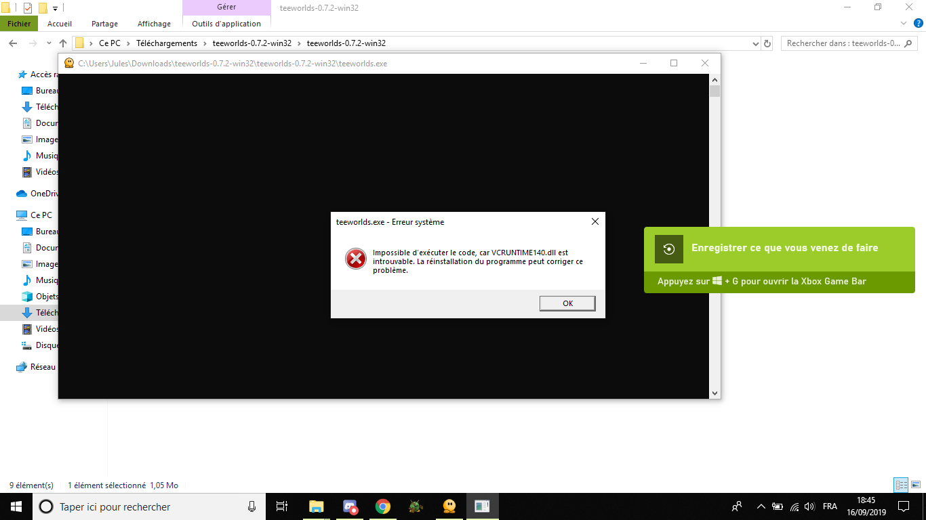Click the explorer search field
Image resolution: width=926 pixels, height=520 pixels.
click(844, 43)
